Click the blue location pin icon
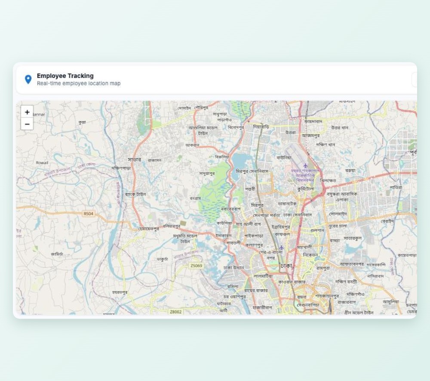The width and height of the screenshot is (430, 381). tap(28, 79)
